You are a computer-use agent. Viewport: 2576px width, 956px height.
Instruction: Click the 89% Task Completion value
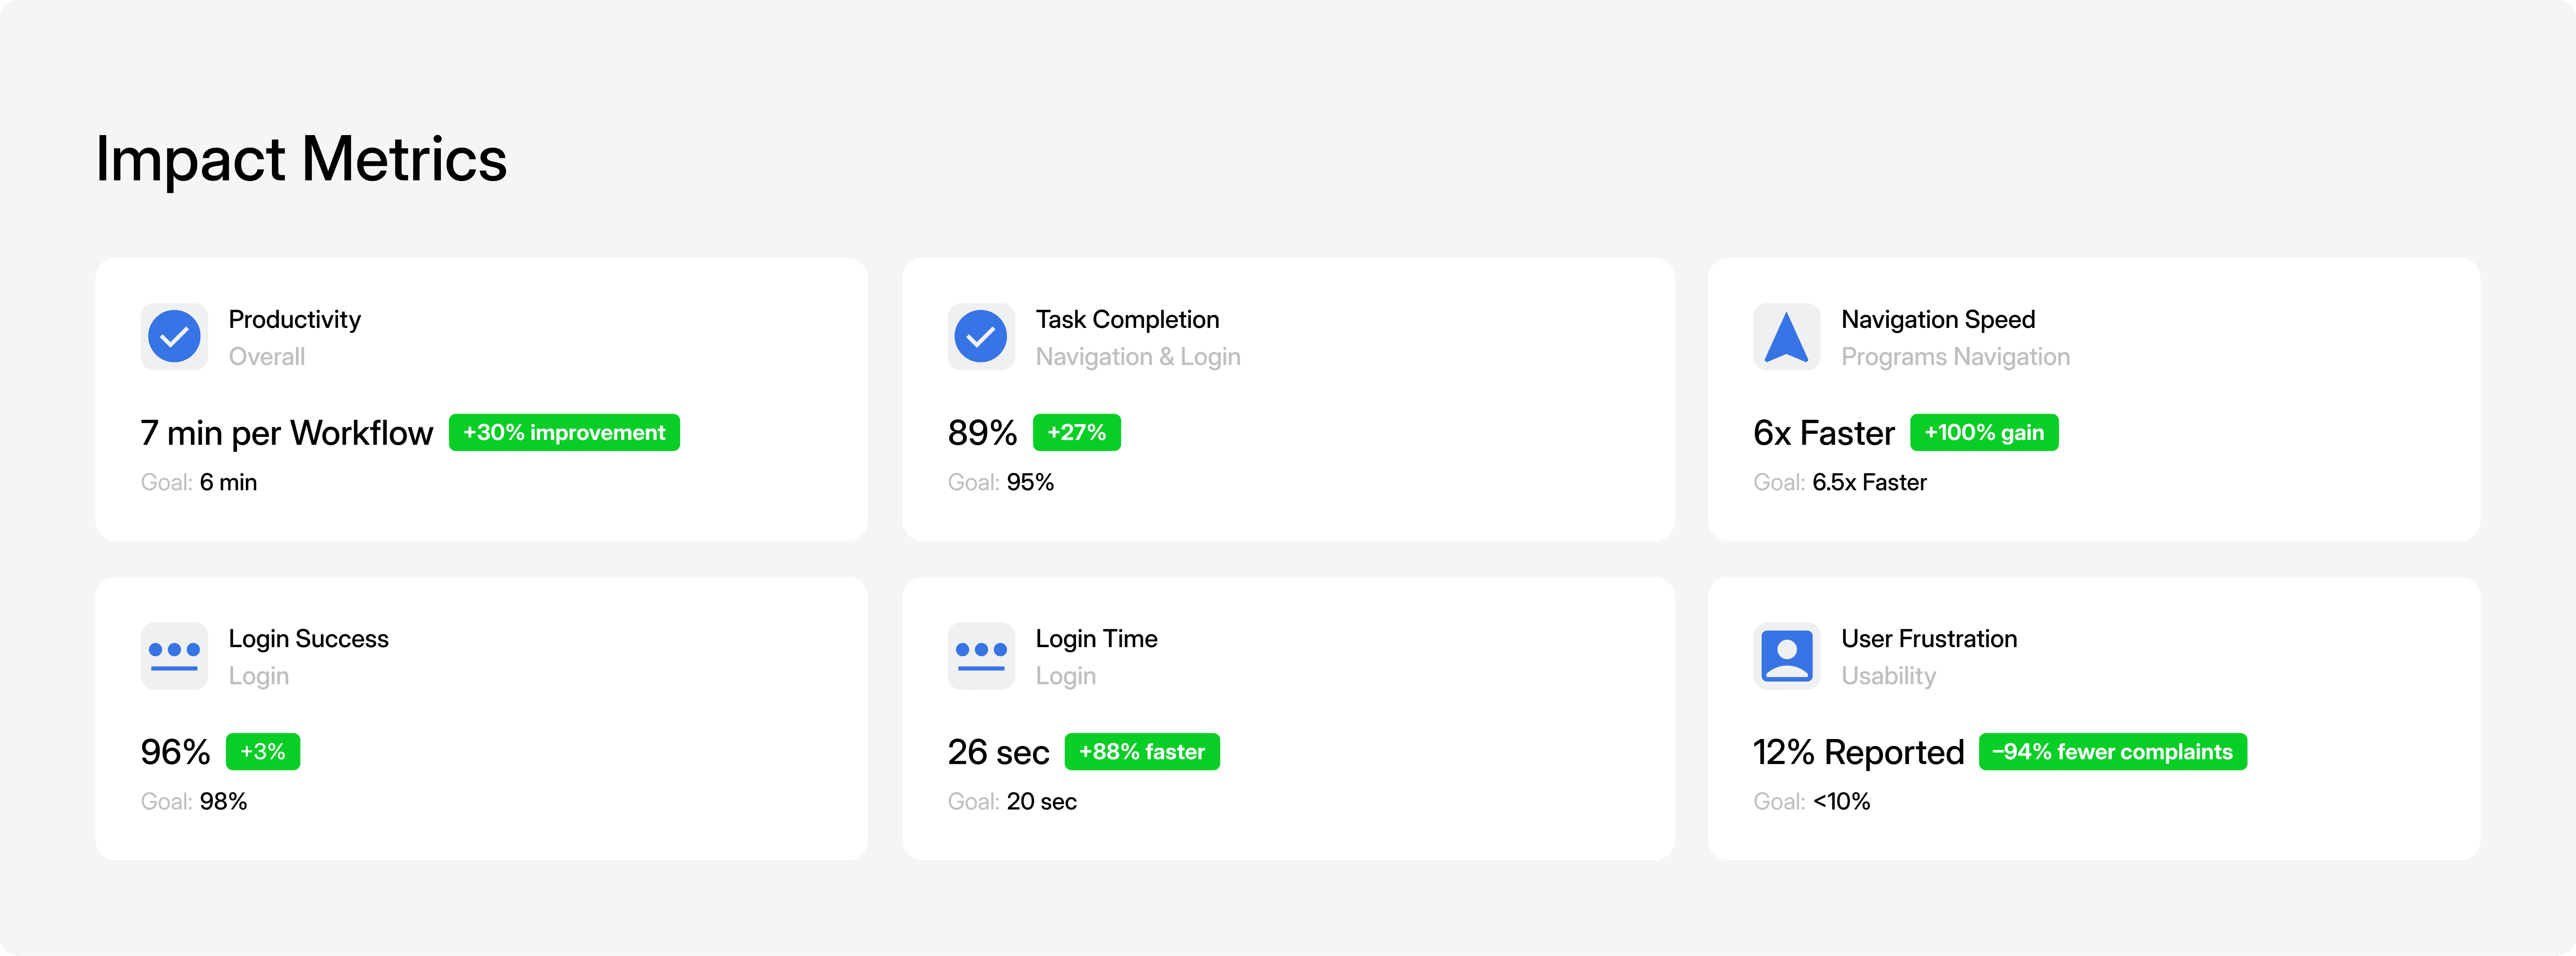pyautogui.click(x=983, y=433)
